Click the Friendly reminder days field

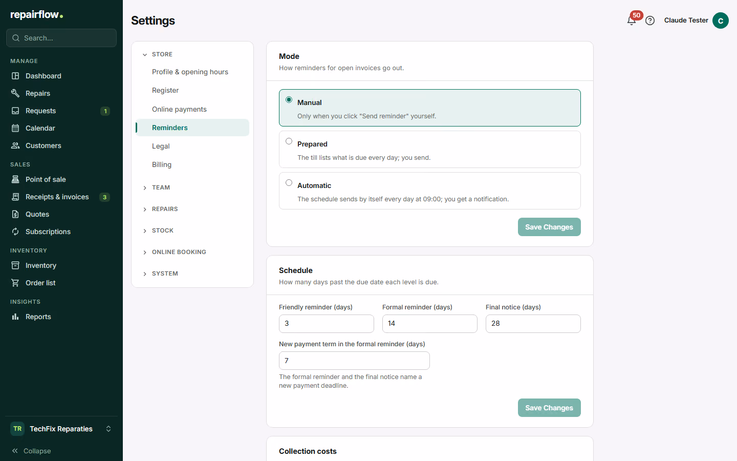point(327,324)
